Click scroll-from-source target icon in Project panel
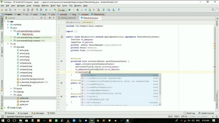Viewport: 219px width, 123px height. [41, 18]
